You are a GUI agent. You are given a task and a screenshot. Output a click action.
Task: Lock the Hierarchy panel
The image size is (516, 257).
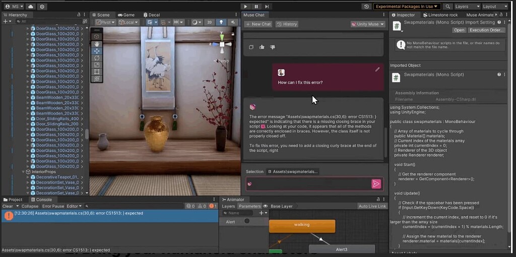point(78,15)
